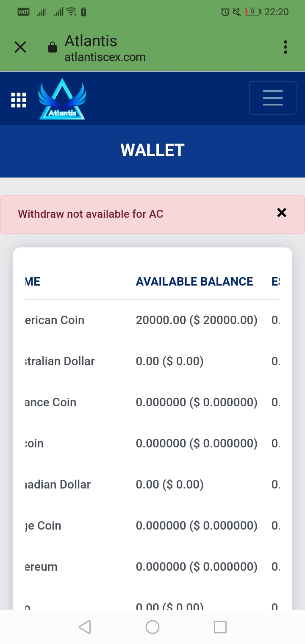Expand the hamburger navigation menu
This screenshot has width=305, height=644.
pyautogui.click(x=273, y=98)
